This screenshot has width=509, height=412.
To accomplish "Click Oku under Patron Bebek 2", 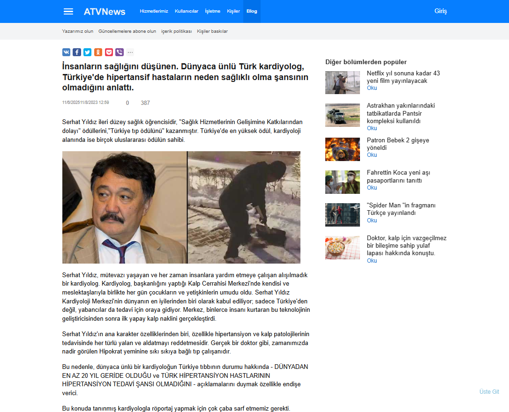I will (x=372, y=155).
